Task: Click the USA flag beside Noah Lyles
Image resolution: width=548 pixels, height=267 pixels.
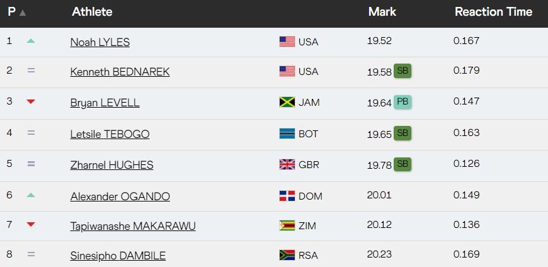Action: [287, 42]
